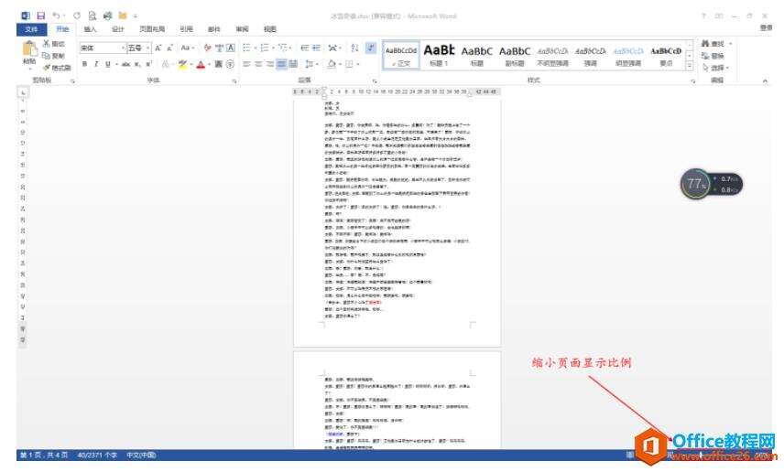Open the Multilevel List dropdown
The image size is (784, 472).
pos(292,48)
